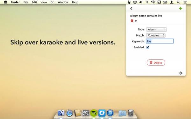Click the Bluetooth status icon
The height and width of the screenshot is (119, 191).
tap(147, 2)
